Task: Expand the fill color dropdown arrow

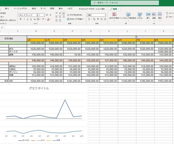Action: (45, 19)
